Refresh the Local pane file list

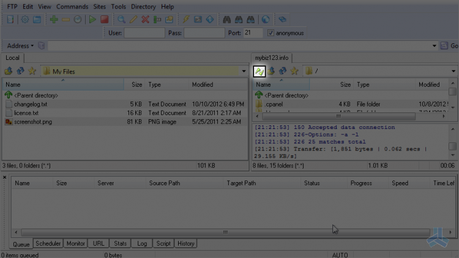[x=20, y=71]
